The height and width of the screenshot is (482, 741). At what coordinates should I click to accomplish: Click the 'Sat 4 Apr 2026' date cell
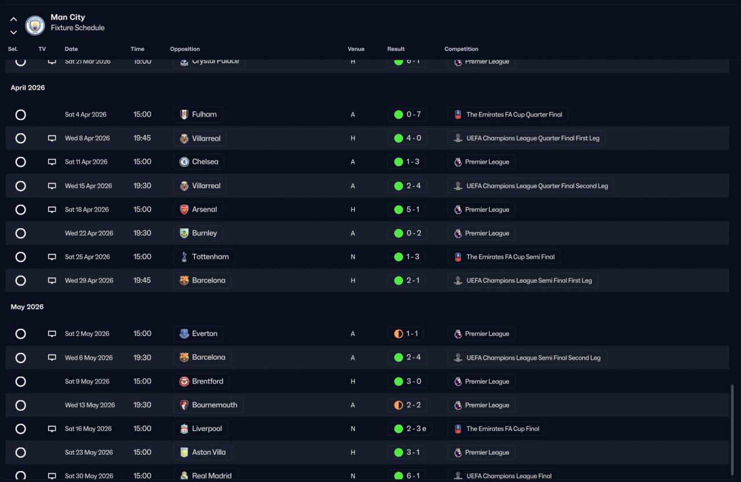tap(86, 115)
